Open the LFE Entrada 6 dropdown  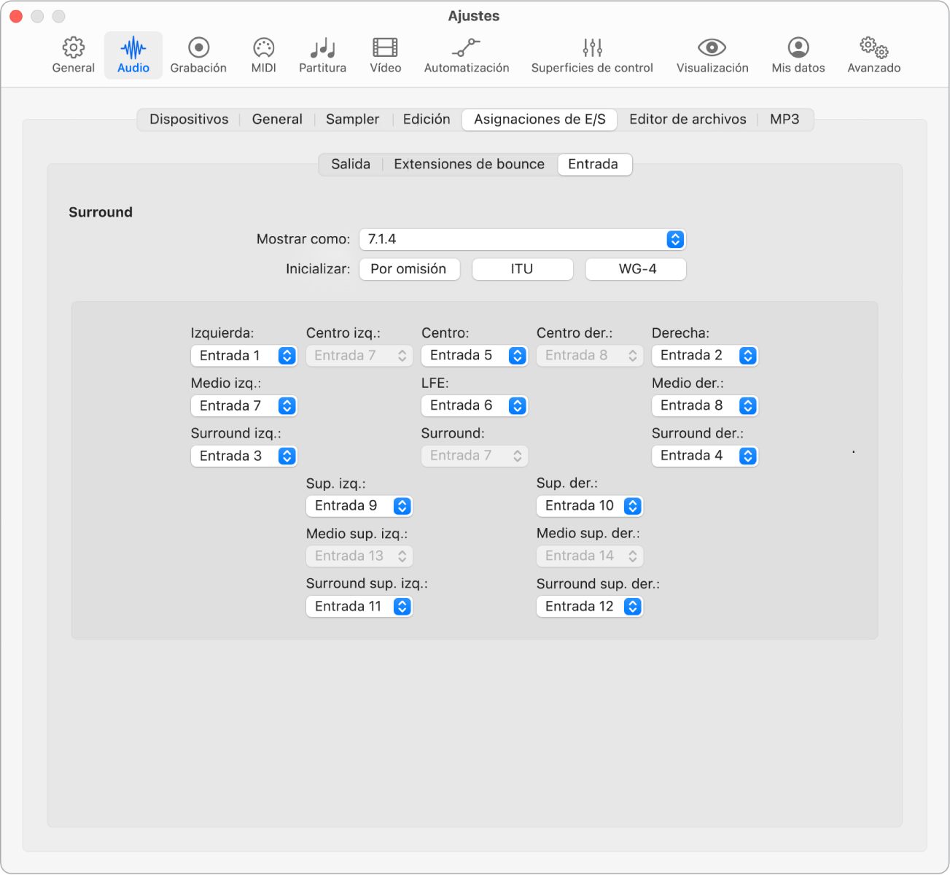pyautogui.click(x=474, y=406)
